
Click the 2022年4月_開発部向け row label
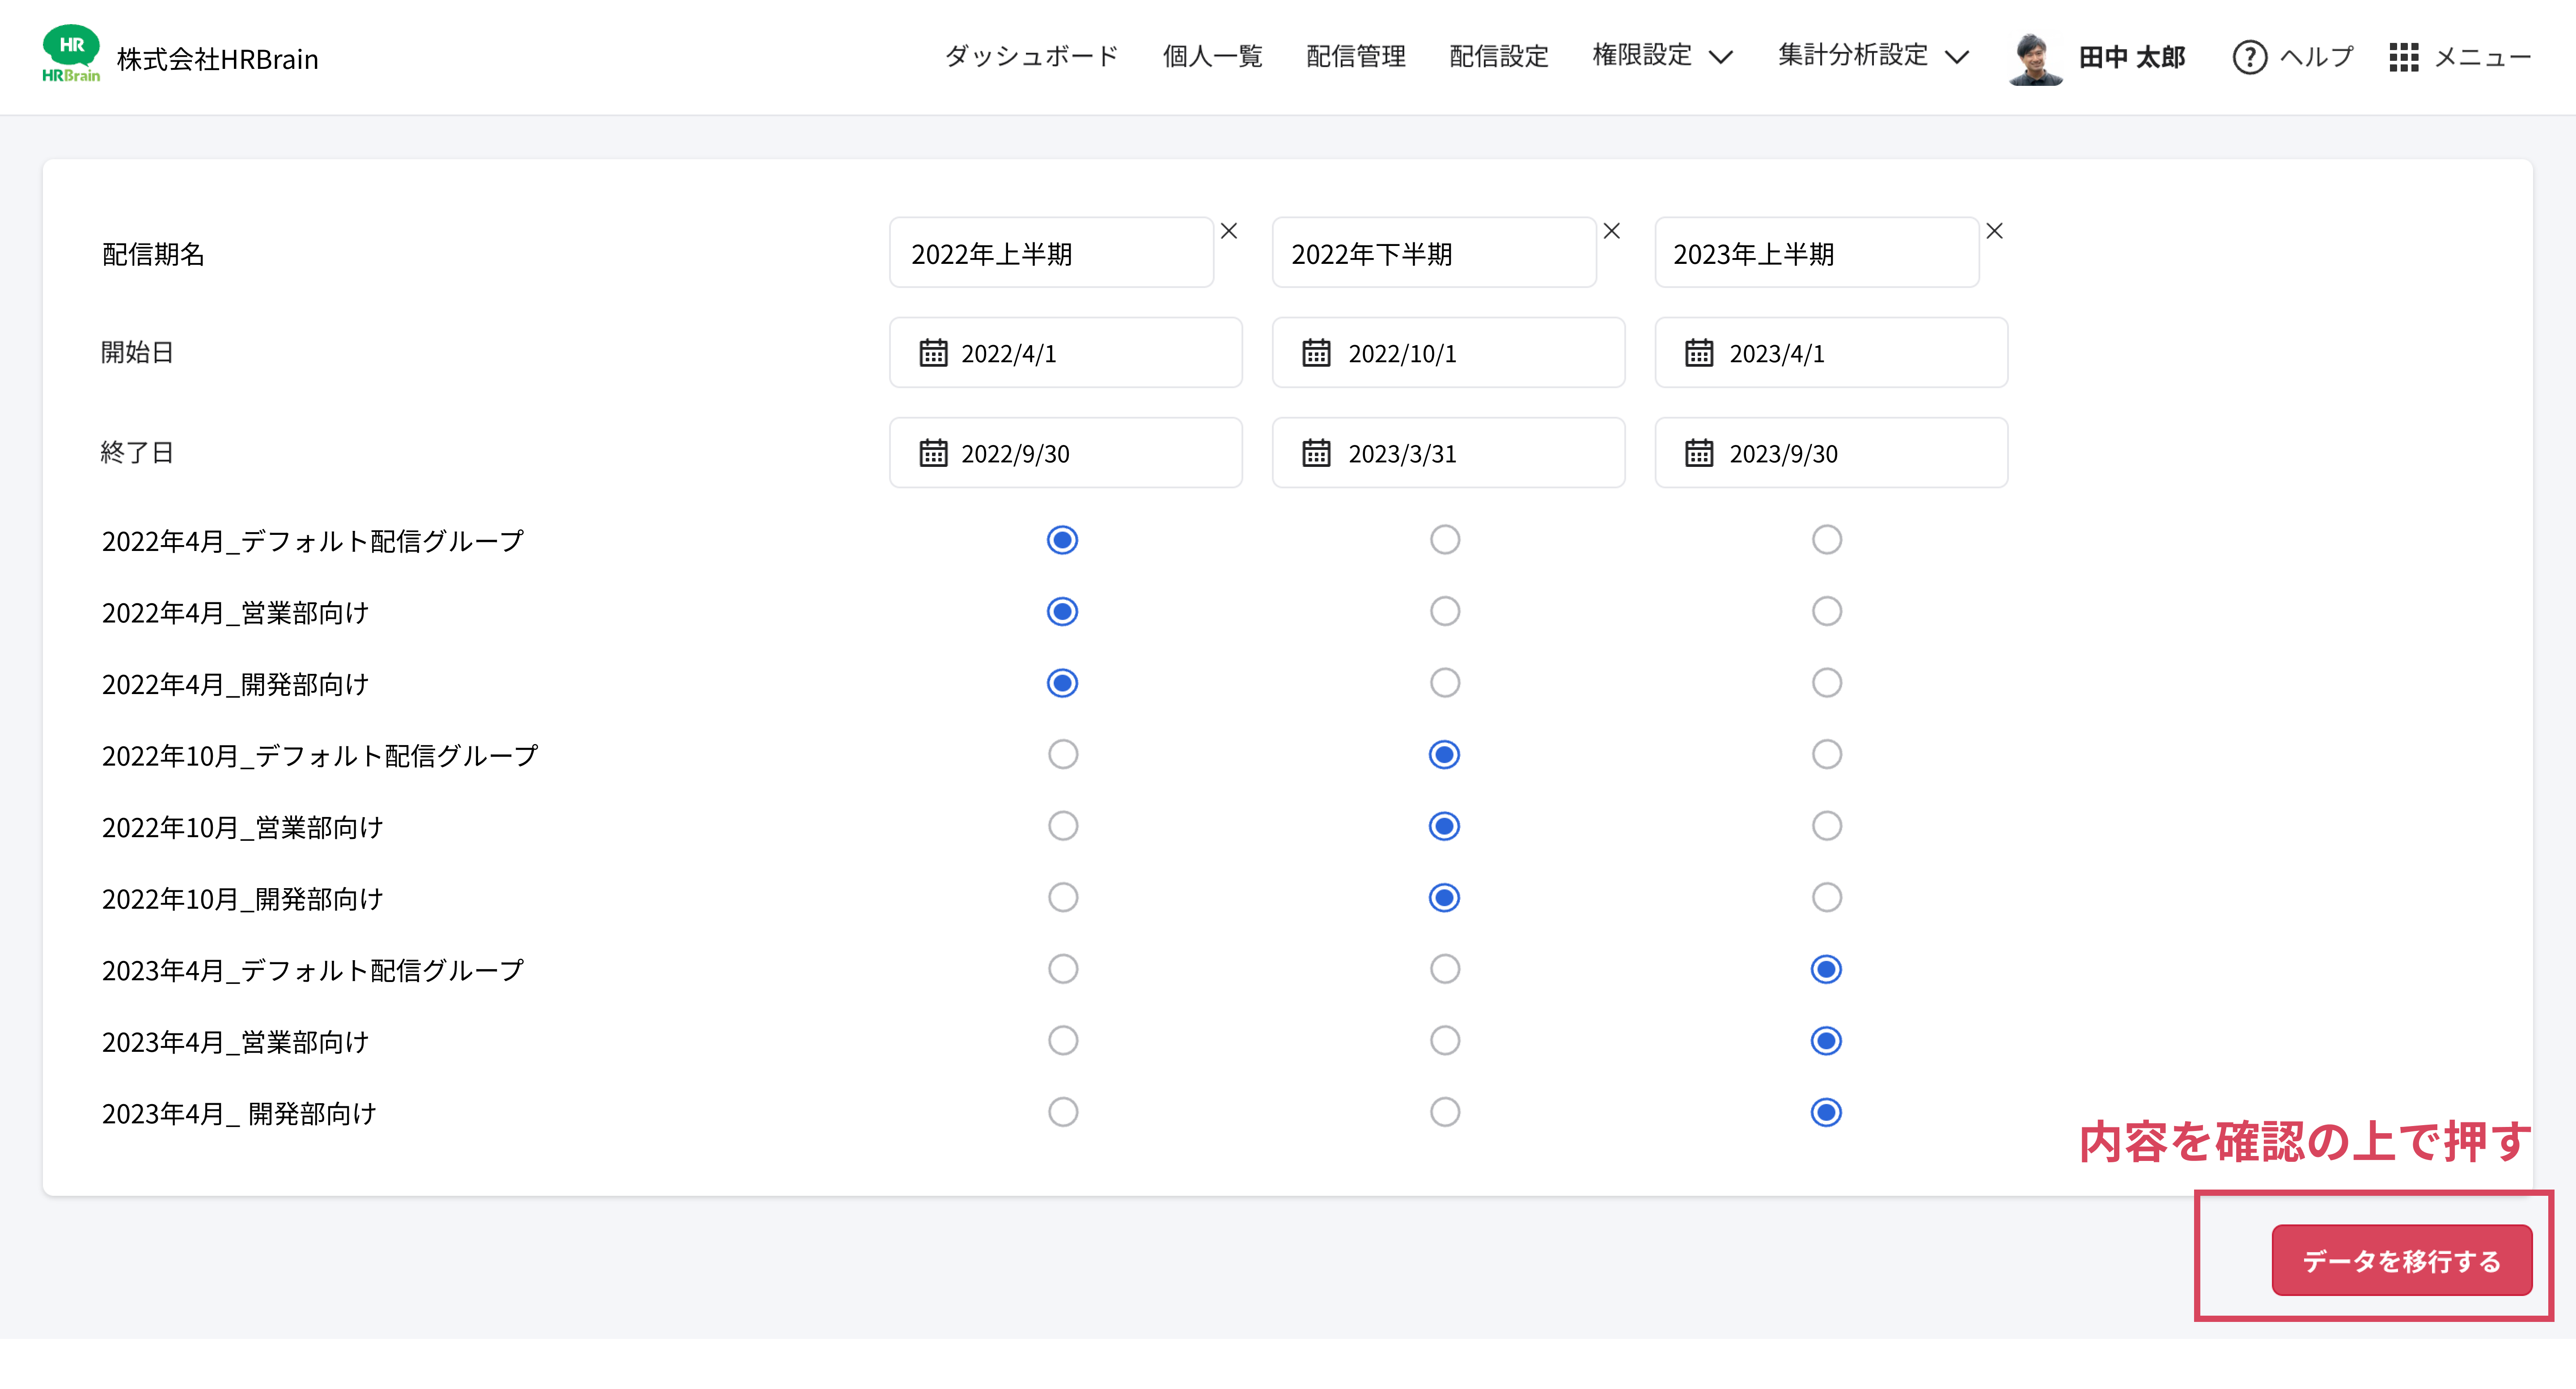(235, 684)
